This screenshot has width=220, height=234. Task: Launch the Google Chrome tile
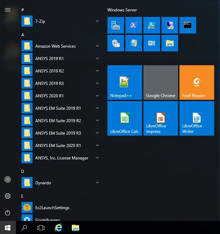pos(161,82)
